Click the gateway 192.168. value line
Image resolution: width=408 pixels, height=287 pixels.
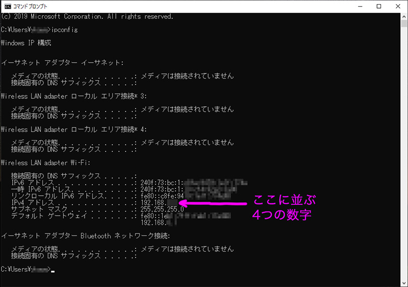click(x=159, y=223)
